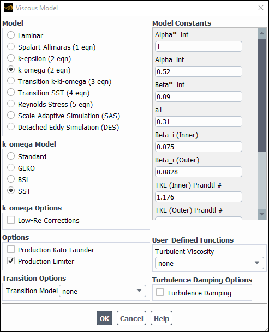Choose Spalart-Allmaras (1 eqn) model

click(11, 46)
